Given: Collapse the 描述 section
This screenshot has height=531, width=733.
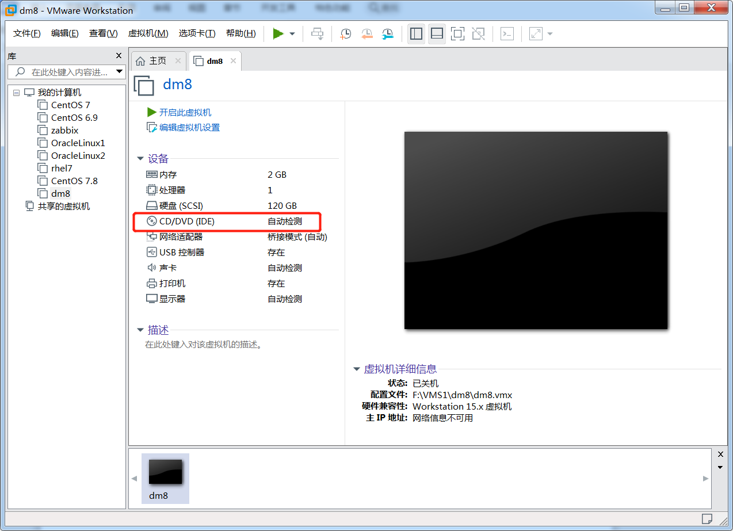Looking at the screenshot, I should pos(140,330).
